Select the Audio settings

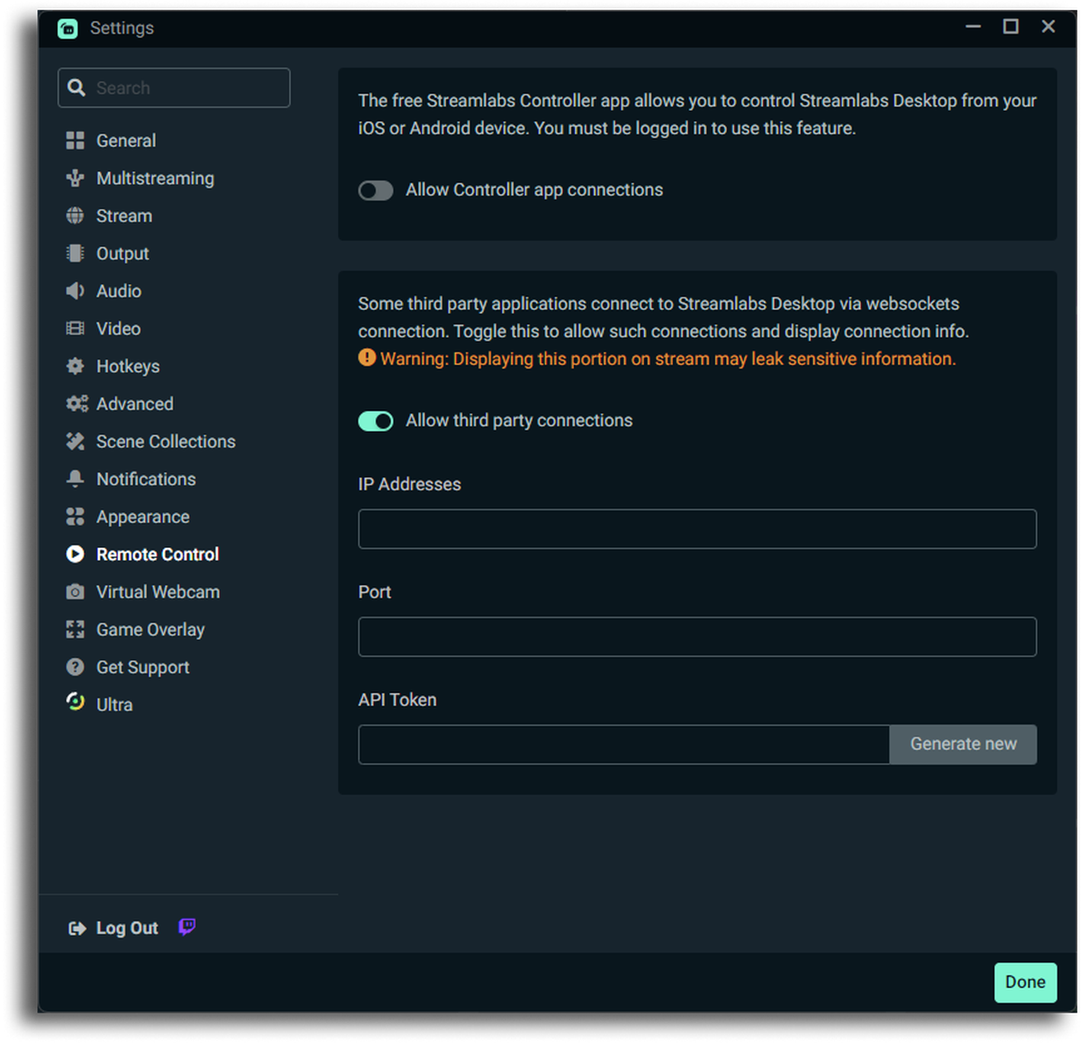point(119,291)
